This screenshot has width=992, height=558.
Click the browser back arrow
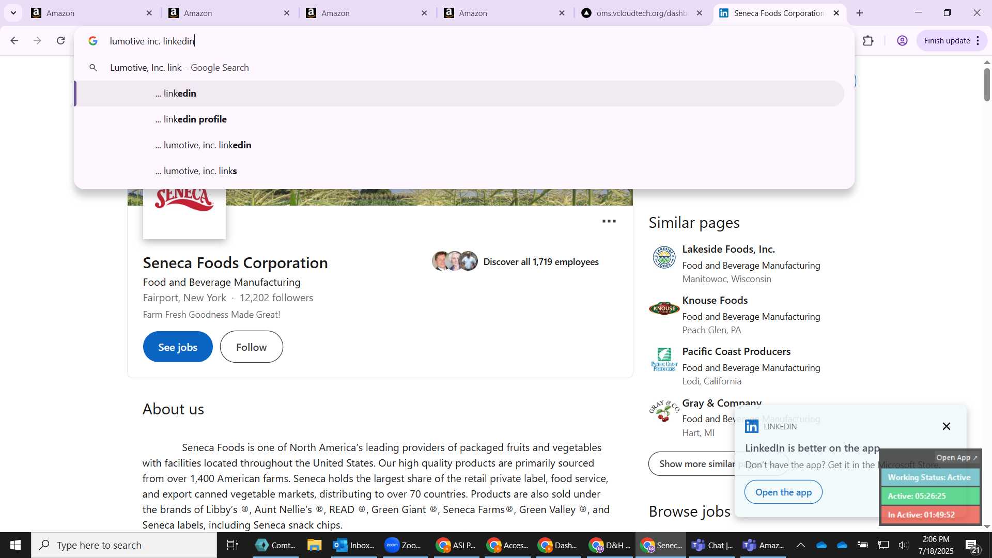tap(14, 41)
